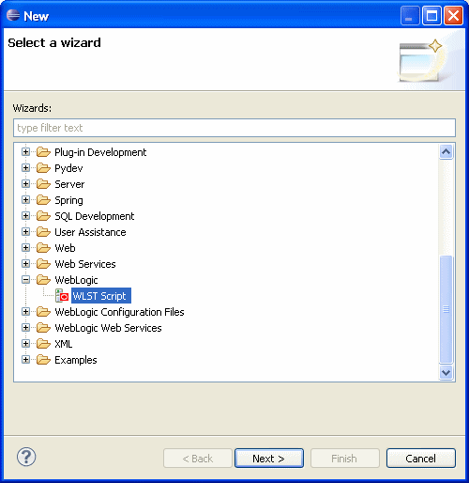Click the Web Services folder icon
The image size is (469, 483).
point(43,264)
